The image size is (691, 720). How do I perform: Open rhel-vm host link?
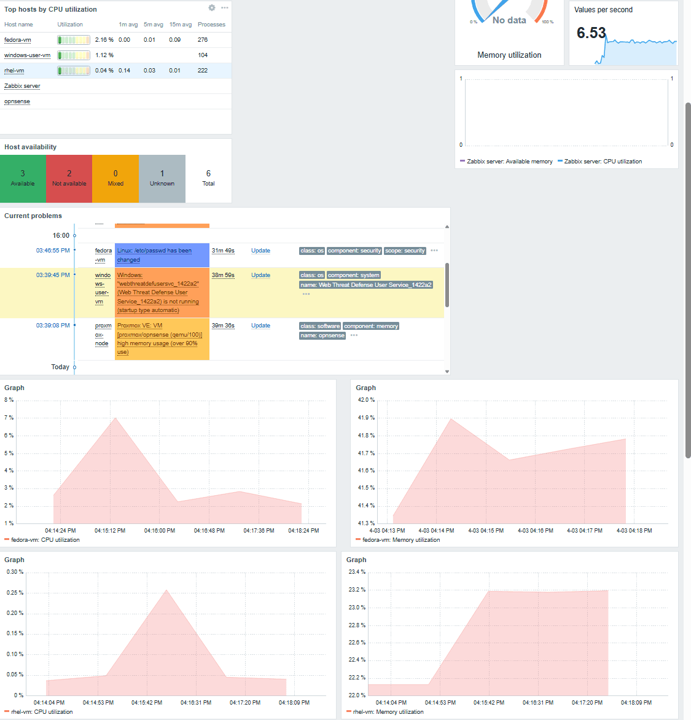pyautogui.click(x=14, y=71)
